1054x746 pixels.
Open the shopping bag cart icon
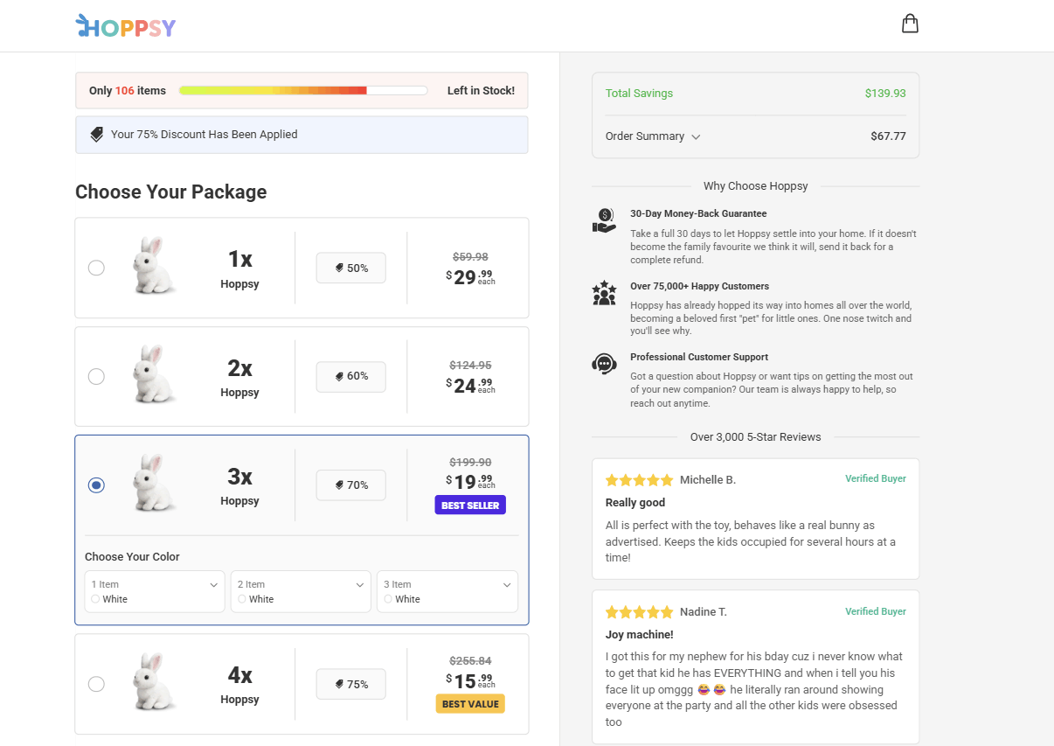910,24
